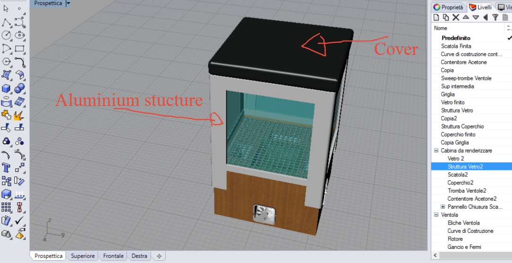The height and width of the screenshot is (263, 512).
Task: Switch to the Frontale viewport tab
Action: (x=113, y=256)
